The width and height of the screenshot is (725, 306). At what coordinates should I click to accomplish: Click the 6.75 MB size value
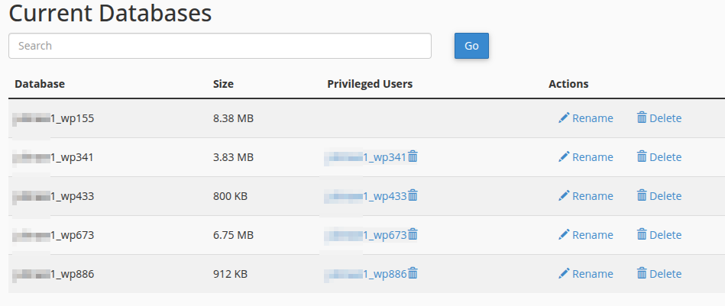(x=233, y=235)
